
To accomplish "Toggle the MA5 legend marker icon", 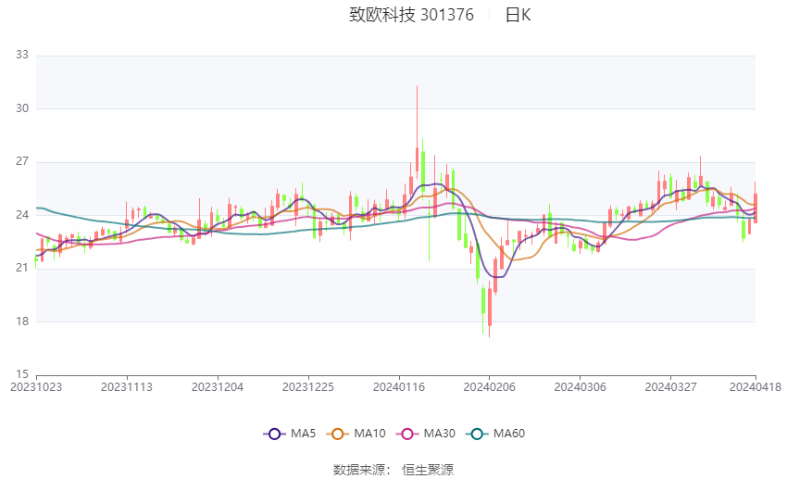I will coord(275,434).
